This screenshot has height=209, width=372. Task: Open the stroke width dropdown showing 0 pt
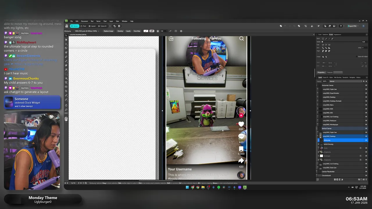pyautogui.click(x=164, y=31)
